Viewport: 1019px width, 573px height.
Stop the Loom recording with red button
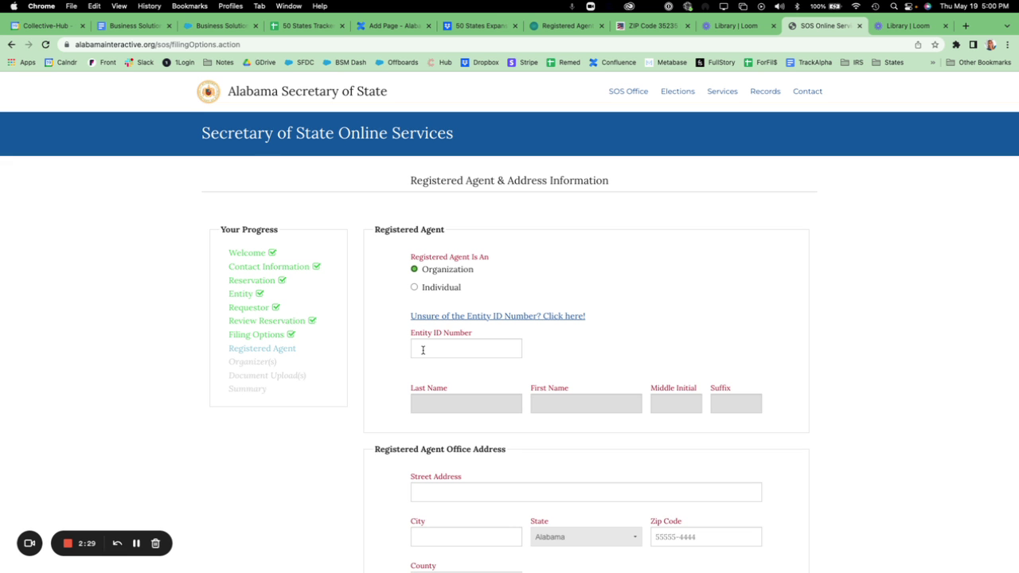click(x=68, y=544)
